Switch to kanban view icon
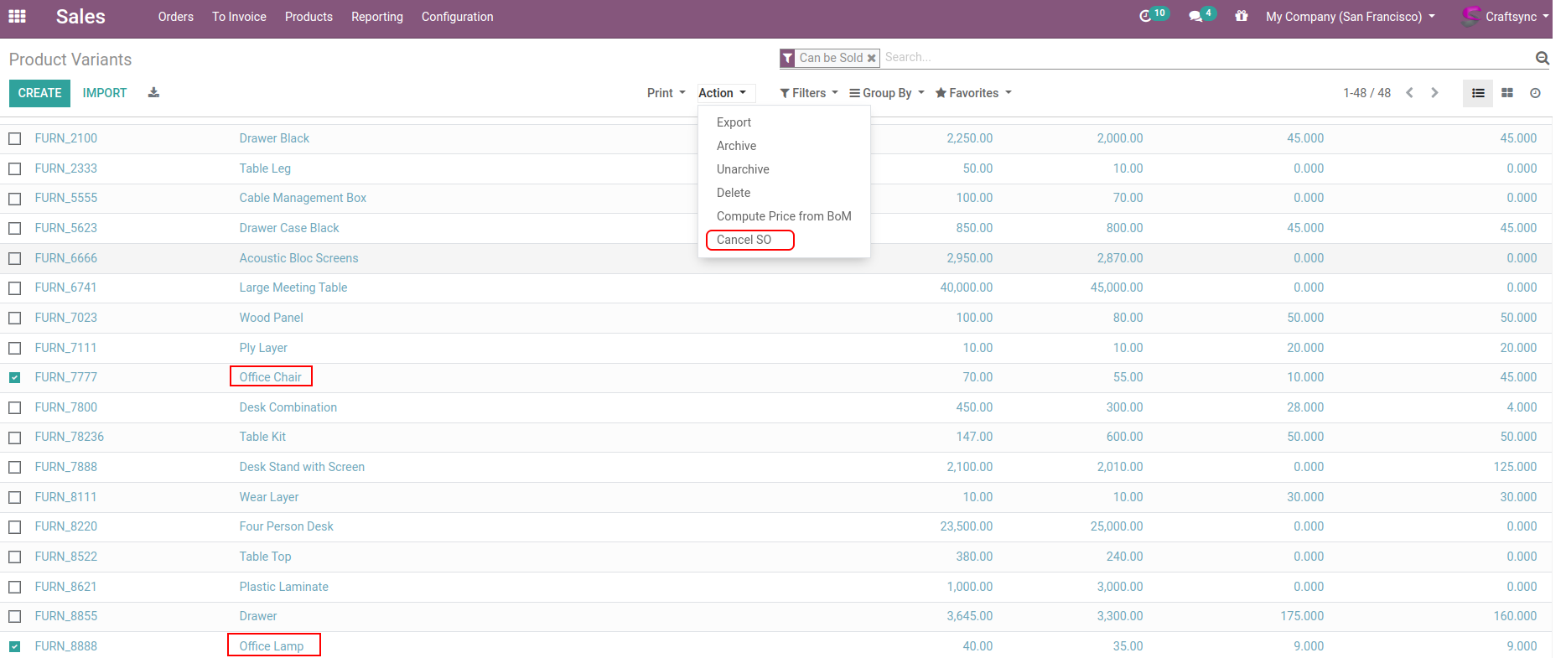 [1507, 93]
